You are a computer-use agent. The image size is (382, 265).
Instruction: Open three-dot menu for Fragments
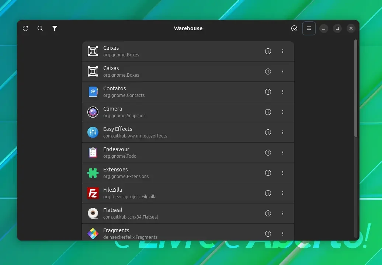pos(282,234)
